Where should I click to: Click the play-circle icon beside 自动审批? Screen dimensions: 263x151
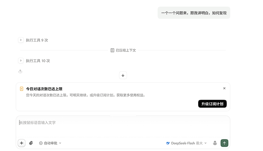click(x=41, y=143)
